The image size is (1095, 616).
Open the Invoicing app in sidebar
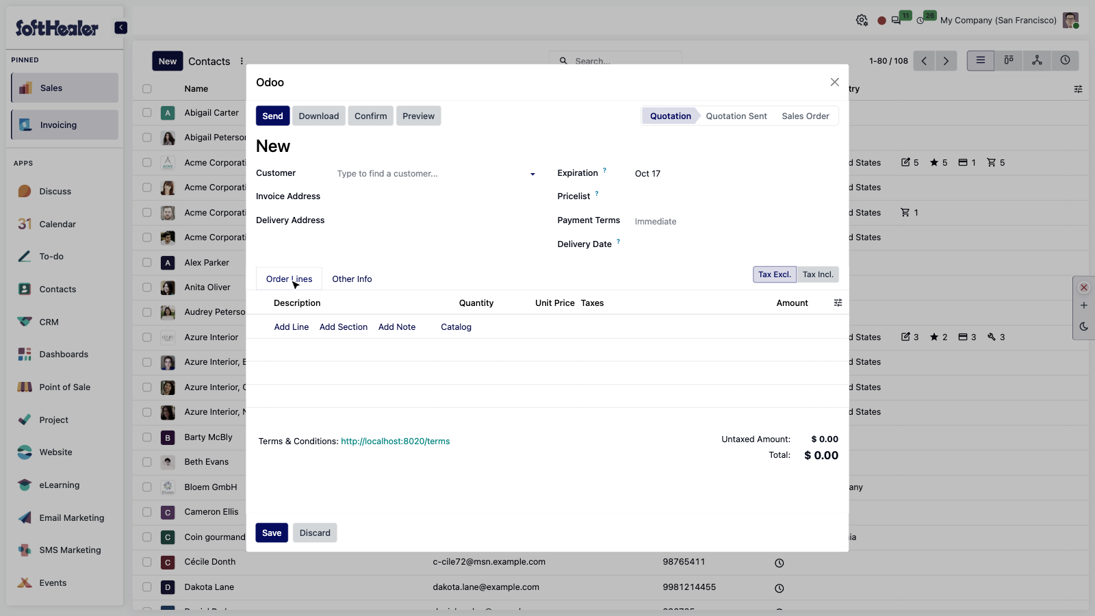tap(65, 125)
